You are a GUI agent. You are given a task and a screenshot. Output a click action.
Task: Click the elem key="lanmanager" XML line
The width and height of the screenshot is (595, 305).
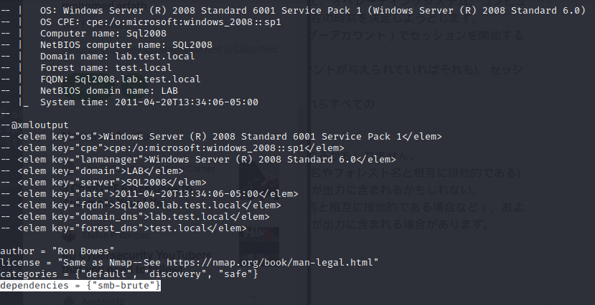coord(198,160)
